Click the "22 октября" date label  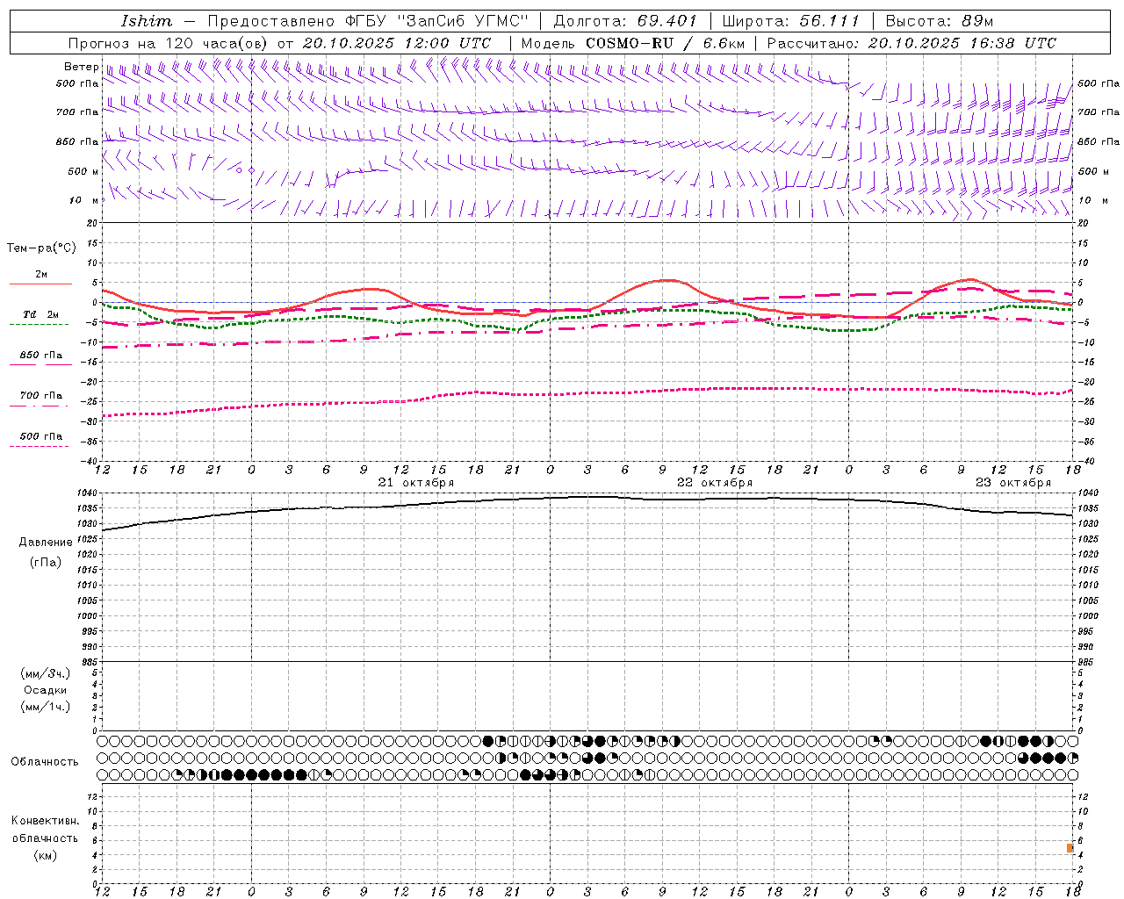point(715,483)
